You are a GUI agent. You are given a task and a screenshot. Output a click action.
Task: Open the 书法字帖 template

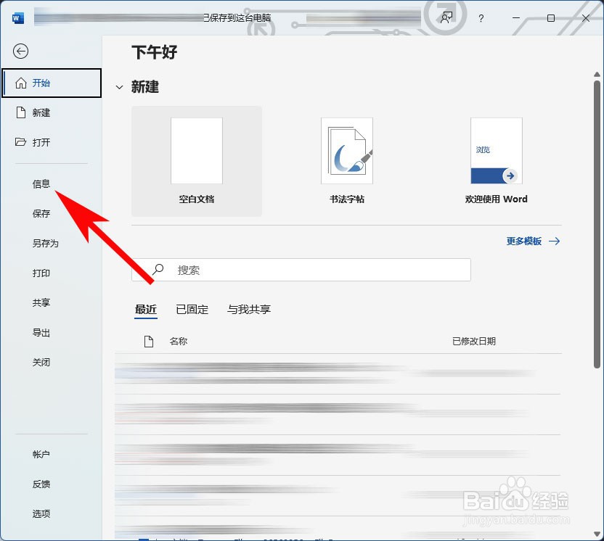tap(347, 161)
